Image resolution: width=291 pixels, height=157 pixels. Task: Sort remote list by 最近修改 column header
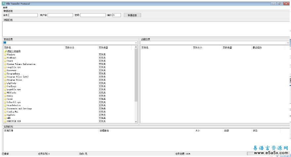pyautogui.click(x=268, y=48)
